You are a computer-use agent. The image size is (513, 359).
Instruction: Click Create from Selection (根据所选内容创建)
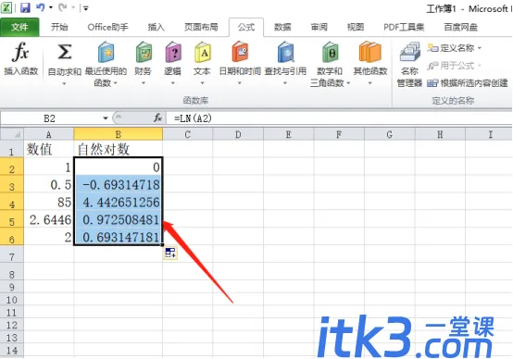[468, 83]
